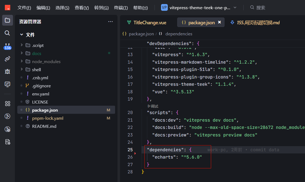Switch to the TitleChange.vue tab
305x182 pixels.
pos(147,23)
